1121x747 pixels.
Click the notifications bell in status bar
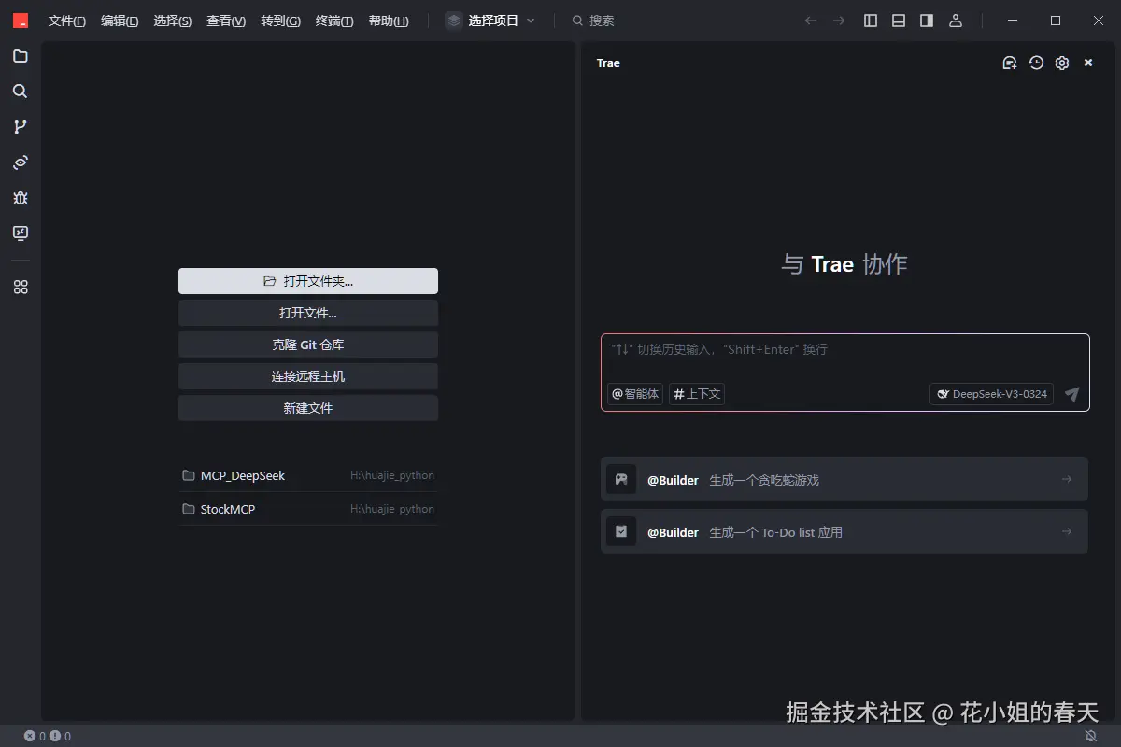click(1090, 737)
